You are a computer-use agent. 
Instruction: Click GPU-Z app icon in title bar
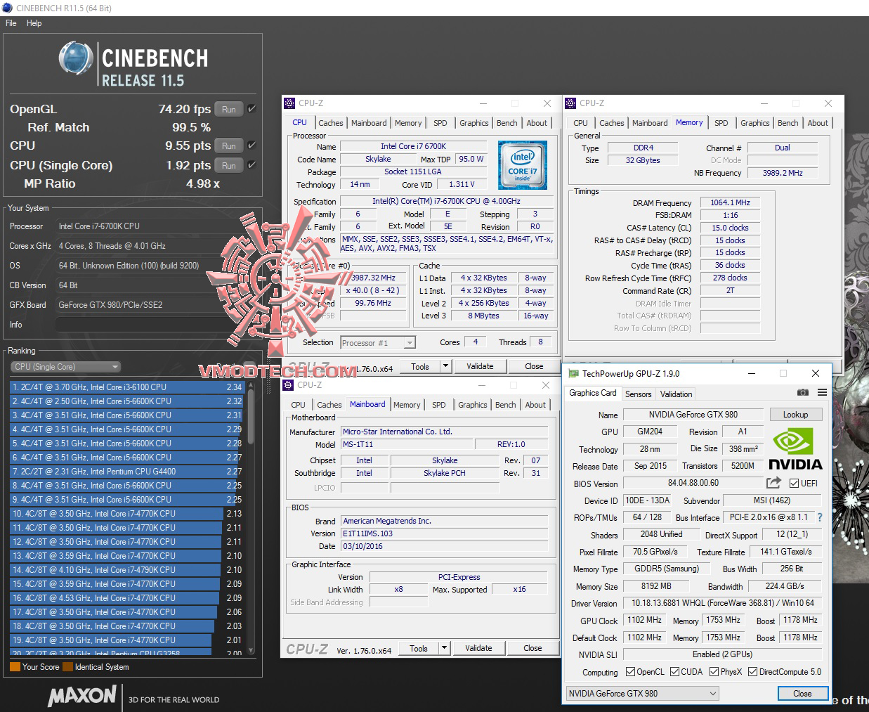point(574,374)
